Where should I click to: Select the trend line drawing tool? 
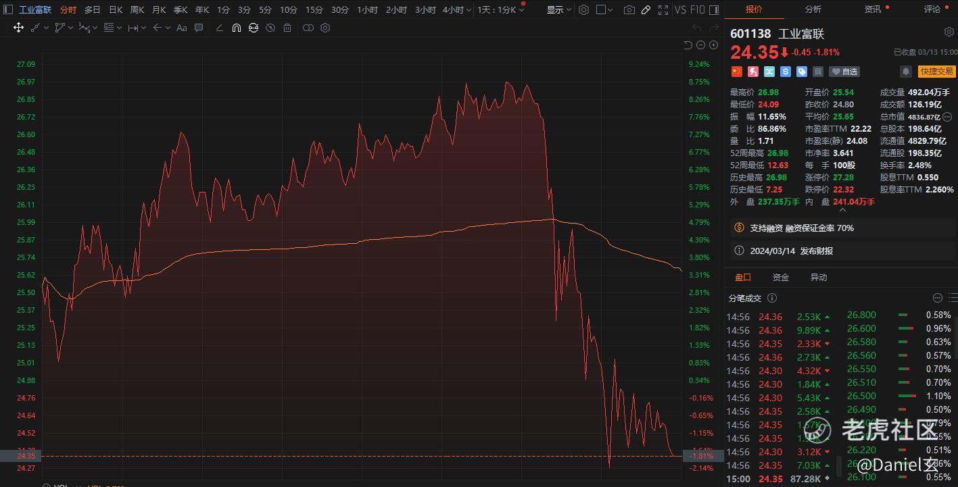pyautogui.click(x=35, y=28)
